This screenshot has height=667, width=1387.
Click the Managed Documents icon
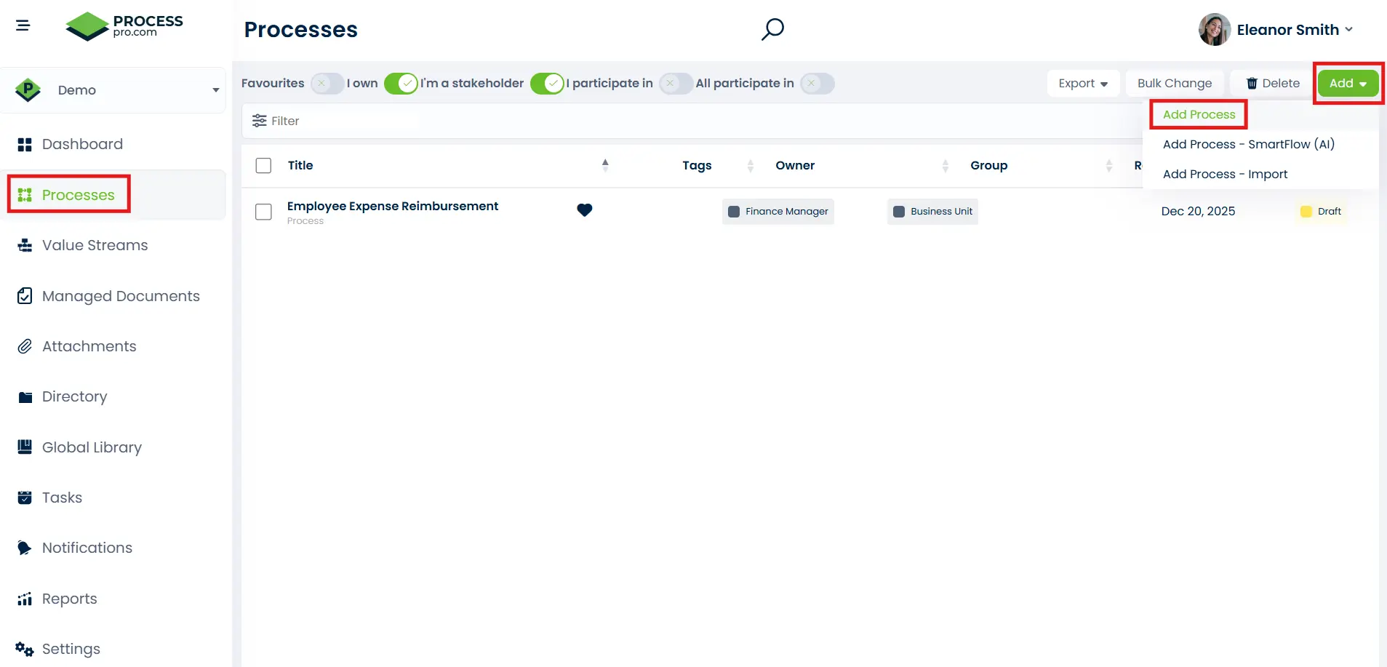24,295
